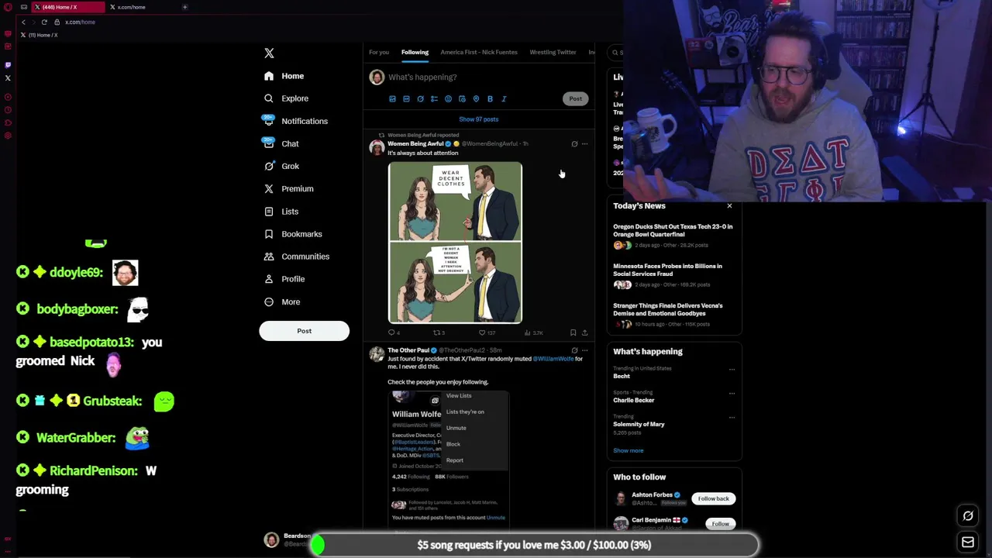Open more options on Women Being Awful post
The height and width of the screenshot is (558, 992).
click(585, 143)
